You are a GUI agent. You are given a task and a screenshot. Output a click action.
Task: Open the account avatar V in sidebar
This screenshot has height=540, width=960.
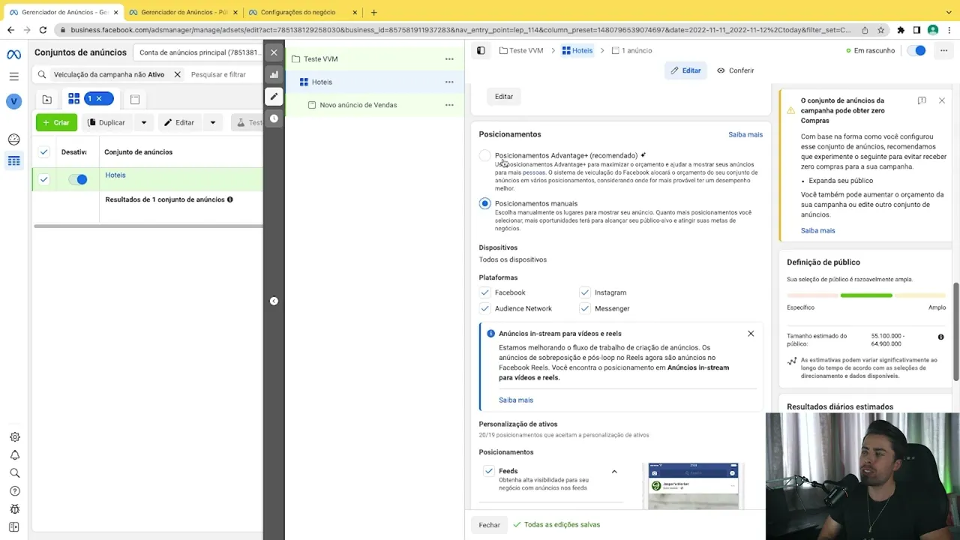pos(13,102)
